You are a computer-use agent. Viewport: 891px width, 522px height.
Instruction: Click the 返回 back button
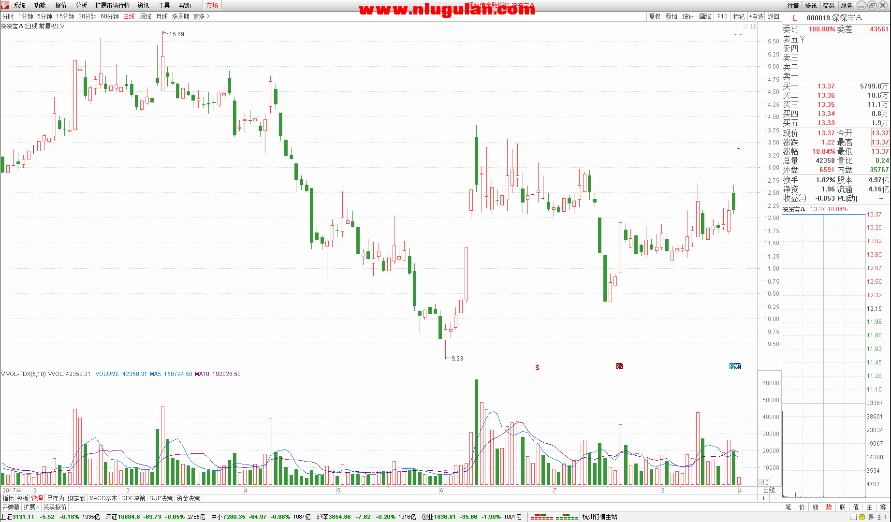pos(774,16)
